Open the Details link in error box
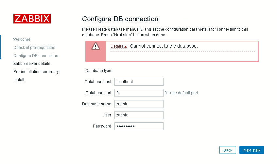The width and height of the screenshot is (277, 164). click(x=117, y=46)
